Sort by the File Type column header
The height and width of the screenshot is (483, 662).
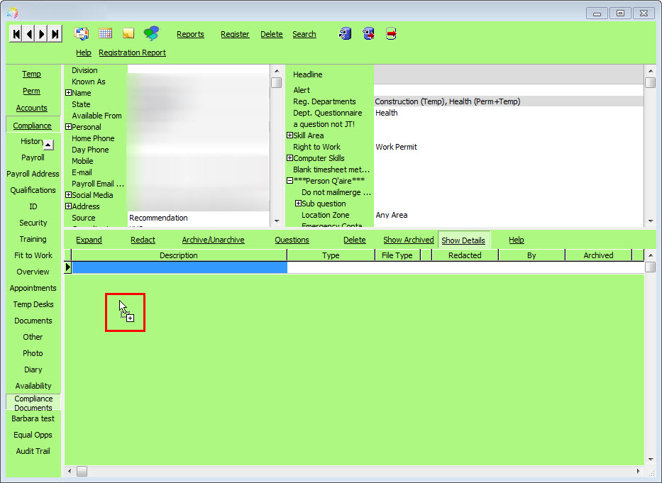(x=397, y=255)
